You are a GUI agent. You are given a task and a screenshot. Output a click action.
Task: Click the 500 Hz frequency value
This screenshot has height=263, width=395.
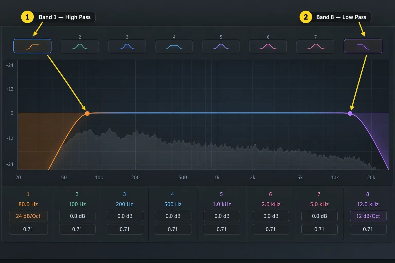click(x=173, y=204)
